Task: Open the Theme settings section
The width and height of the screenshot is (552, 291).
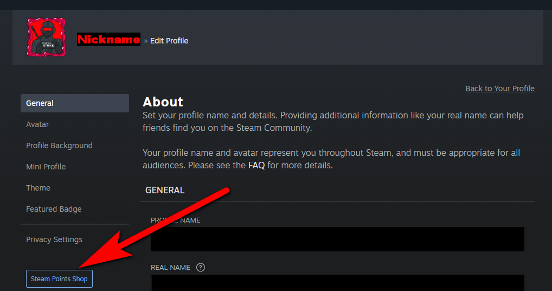Action: (38, 188)
